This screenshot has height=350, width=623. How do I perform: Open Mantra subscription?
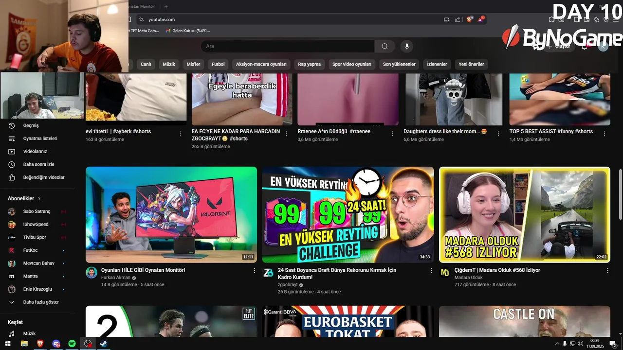point(30,276)
